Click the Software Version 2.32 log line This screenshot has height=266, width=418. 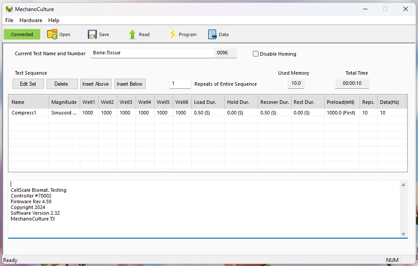[x=35, y=213]
